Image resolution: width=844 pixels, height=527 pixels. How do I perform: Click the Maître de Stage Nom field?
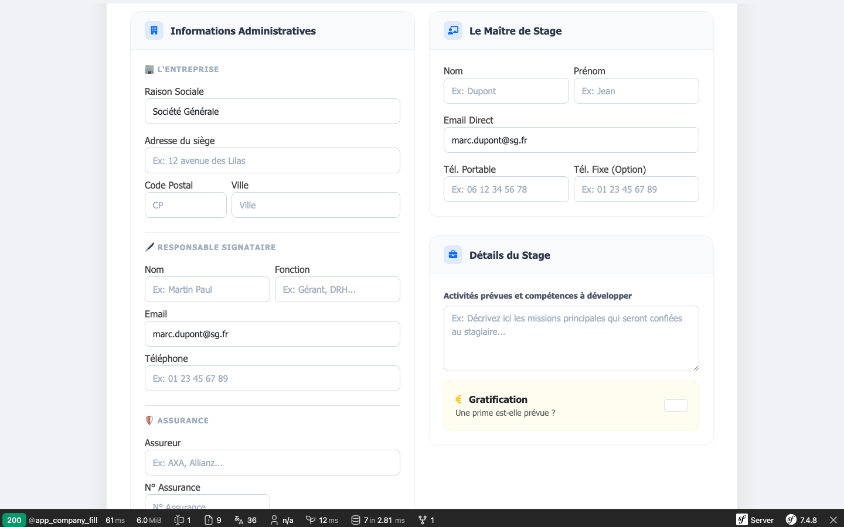pyautogui.click(x=506, y=91)
